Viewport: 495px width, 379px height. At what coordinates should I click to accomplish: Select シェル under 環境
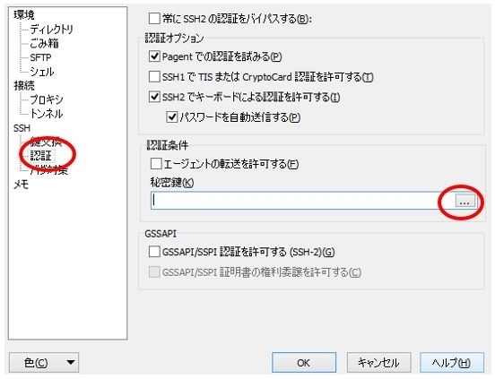(42, 72)
